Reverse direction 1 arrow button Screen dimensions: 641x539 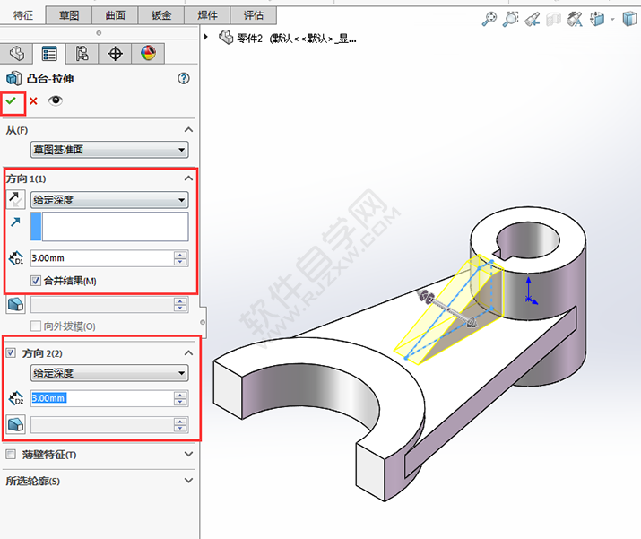[15, 200]
